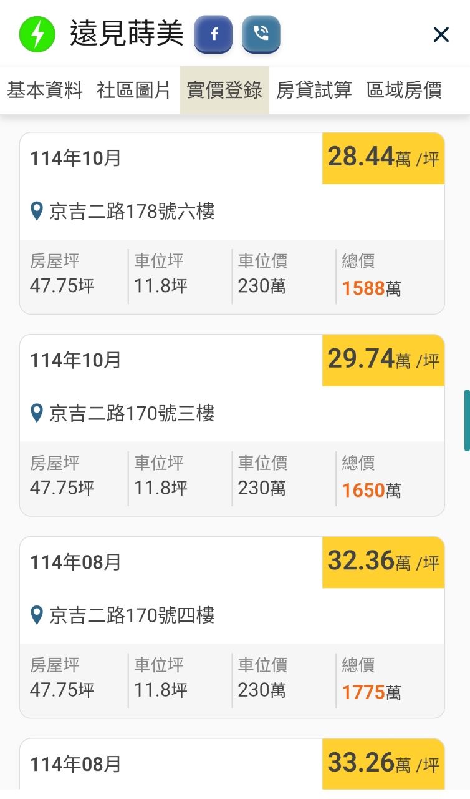The image size is (470, 799).
Task: Click the 29.74萬/坪 yellow price tag
Action: pyautogui.click(x=383, y=360)
